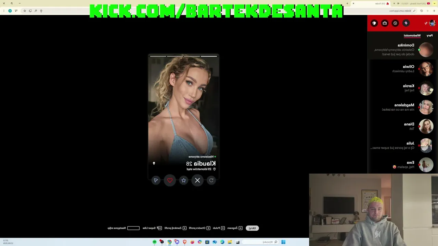This screenshot has width=438, height=246.
Task: Open Klaudia's profile with the up arrow
Action: (154, 163)
